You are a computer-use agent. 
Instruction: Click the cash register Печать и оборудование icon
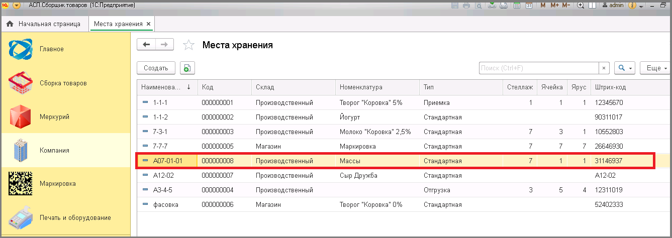click(x=21, y=217)
